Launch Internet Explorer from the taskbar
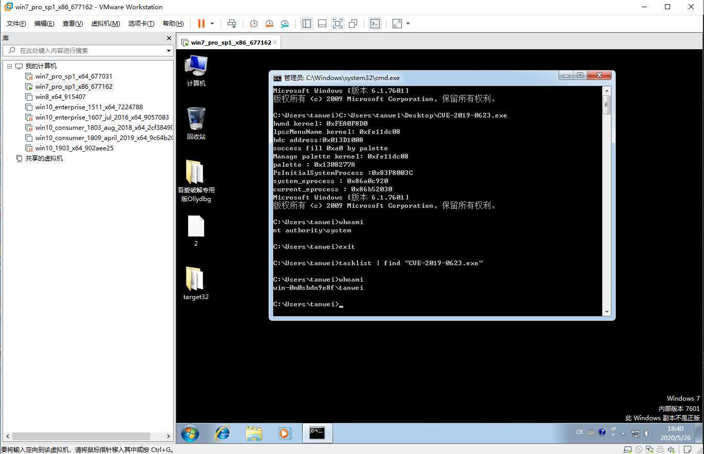 tap(222, 433)
